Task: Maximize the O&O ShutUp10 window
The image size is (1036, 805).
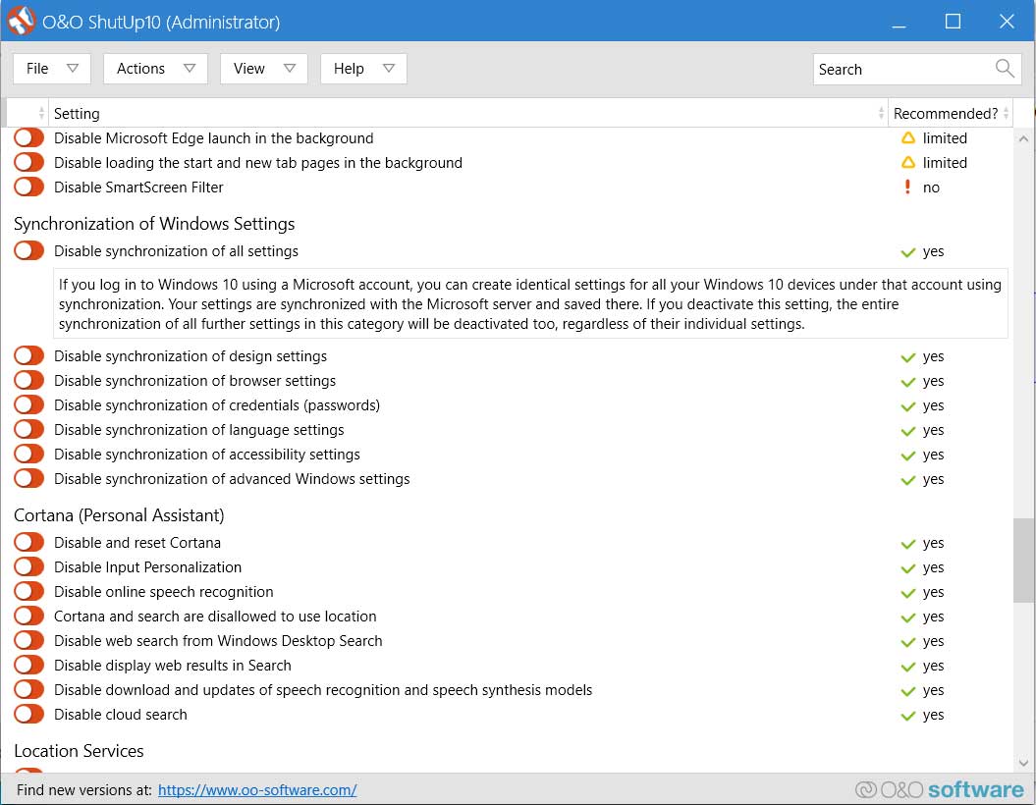Action: [953, 22]
